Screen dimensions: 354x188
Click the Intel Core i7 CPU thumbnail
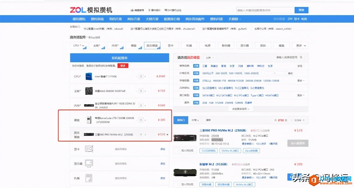89,76
